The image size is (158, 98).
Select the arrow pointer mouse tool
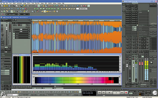pos(2,12)
